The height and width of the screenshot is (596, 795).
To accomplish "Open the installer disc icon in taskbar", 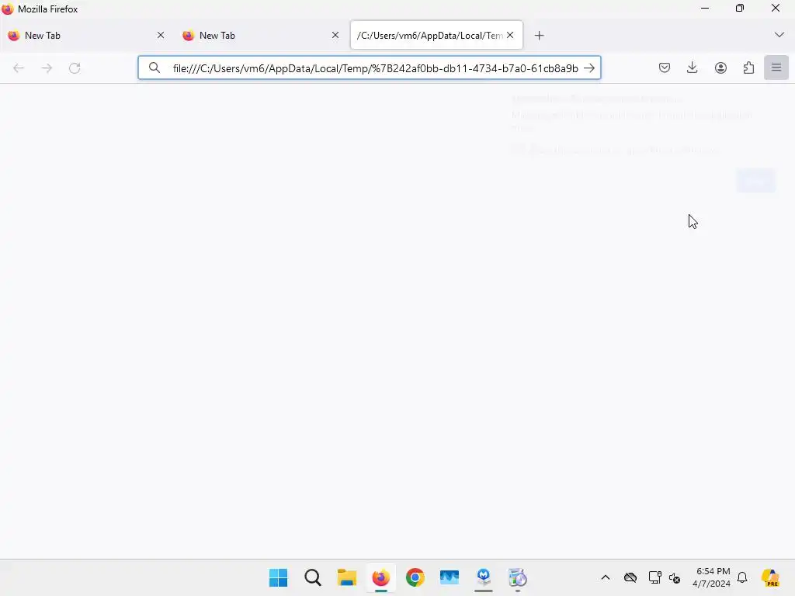I will [x=518, y=577].
